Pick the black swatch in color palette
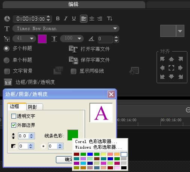Viewport: 190px width, 172px height. point(124,168)
